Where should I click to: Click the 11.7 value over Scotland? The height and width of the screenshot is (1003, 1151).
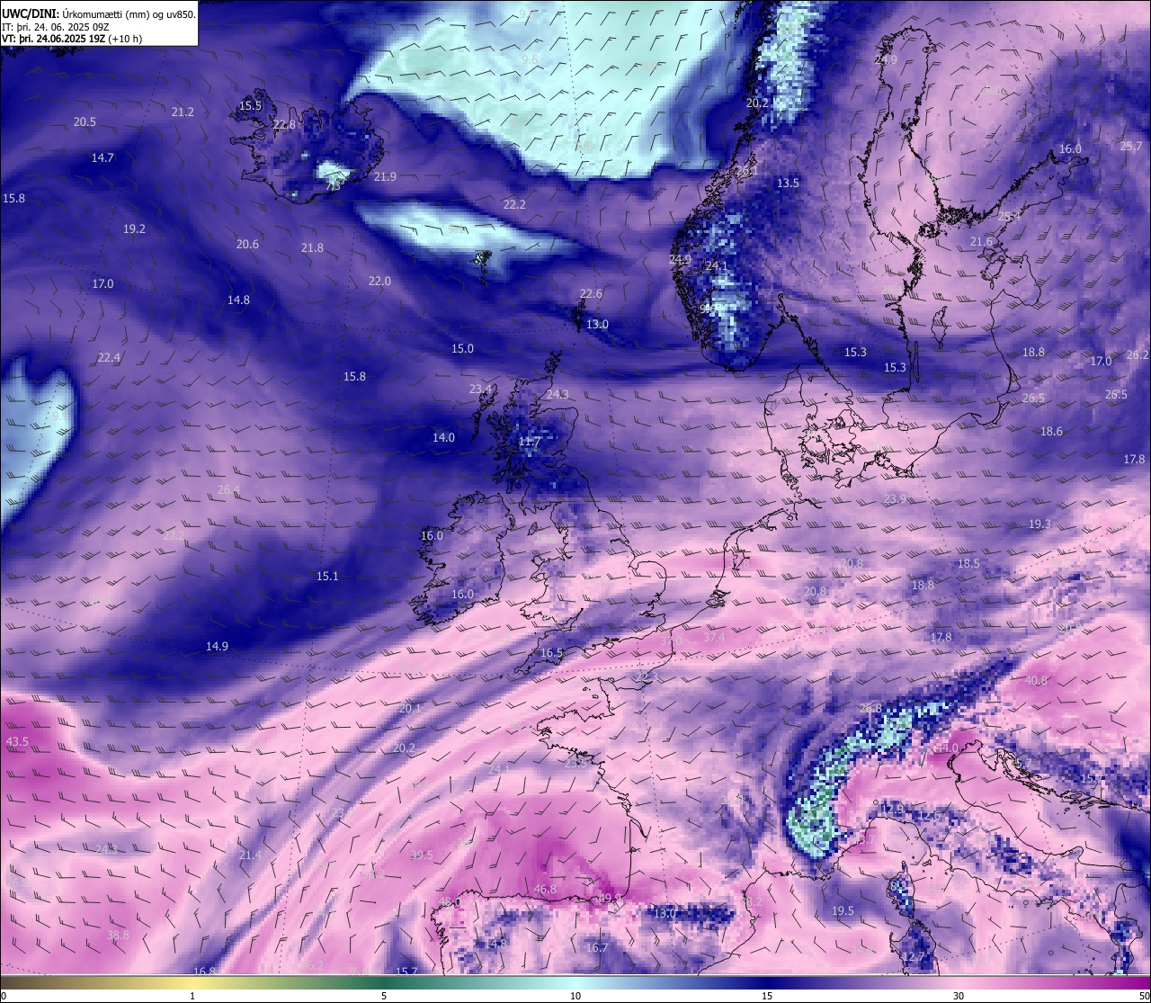(530, 441)
